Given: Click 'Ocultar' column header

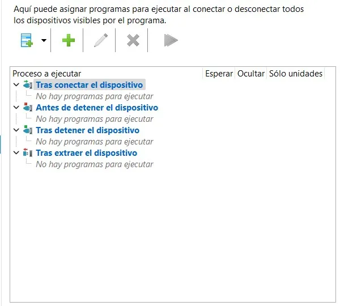Looking at the screenshot, I should click(x=250, y=74).
